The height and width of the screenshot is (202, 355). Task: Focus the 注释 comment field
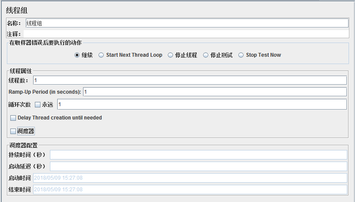[186, 34]
